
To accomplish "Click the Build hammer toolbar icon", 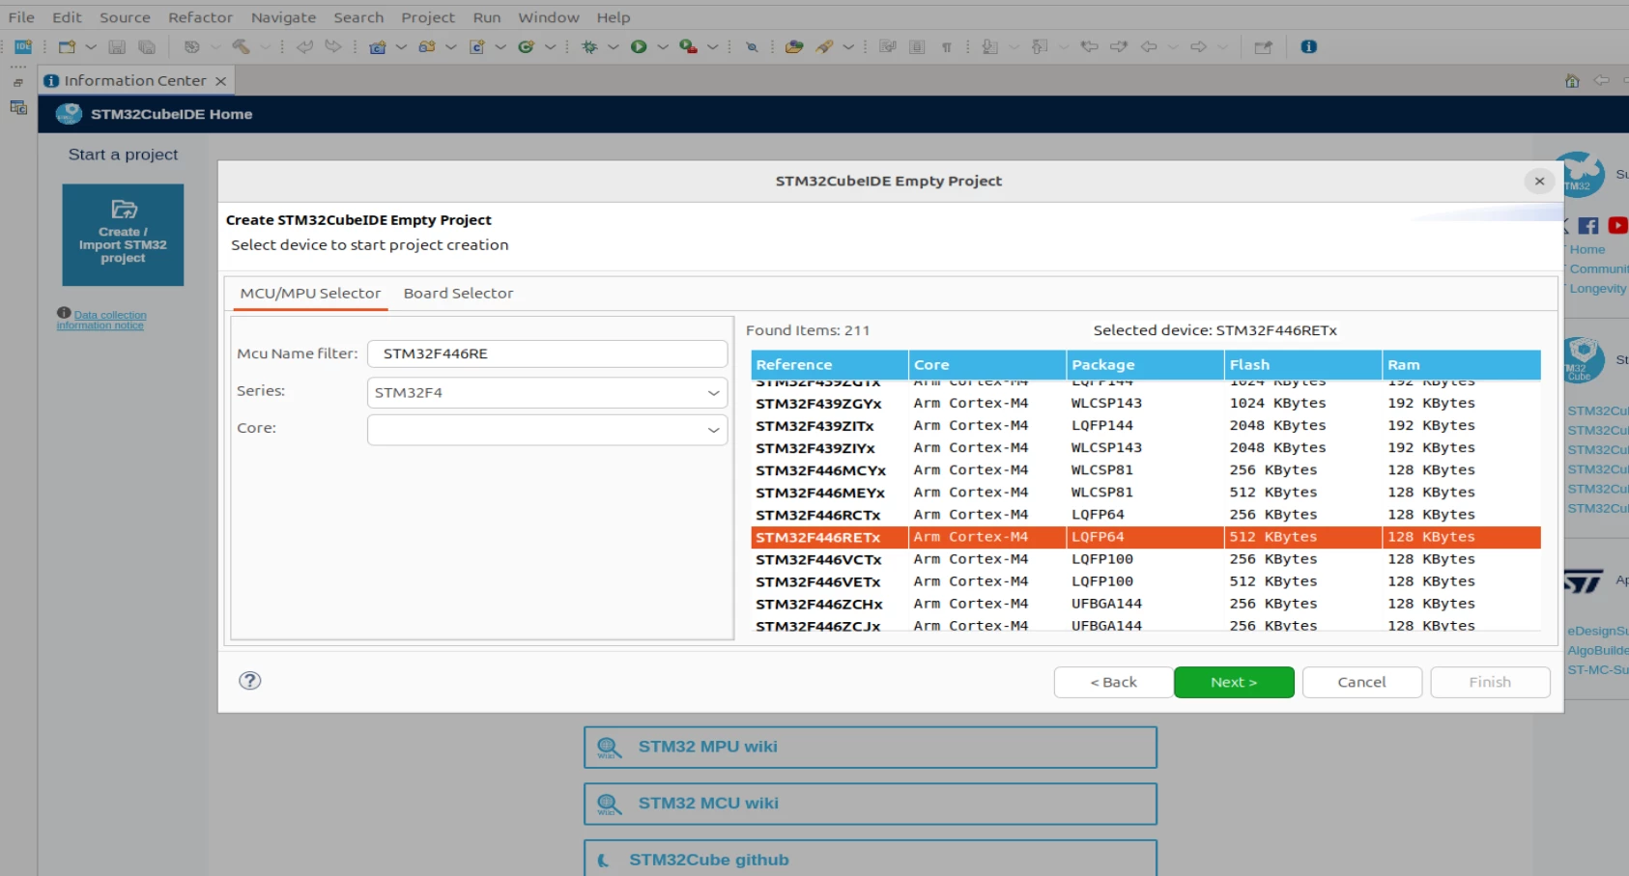I will point(241,46).
